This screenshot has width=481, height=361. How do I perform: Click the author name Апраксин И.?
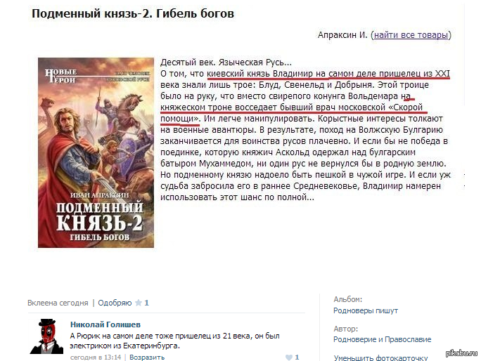pos(342,35)
